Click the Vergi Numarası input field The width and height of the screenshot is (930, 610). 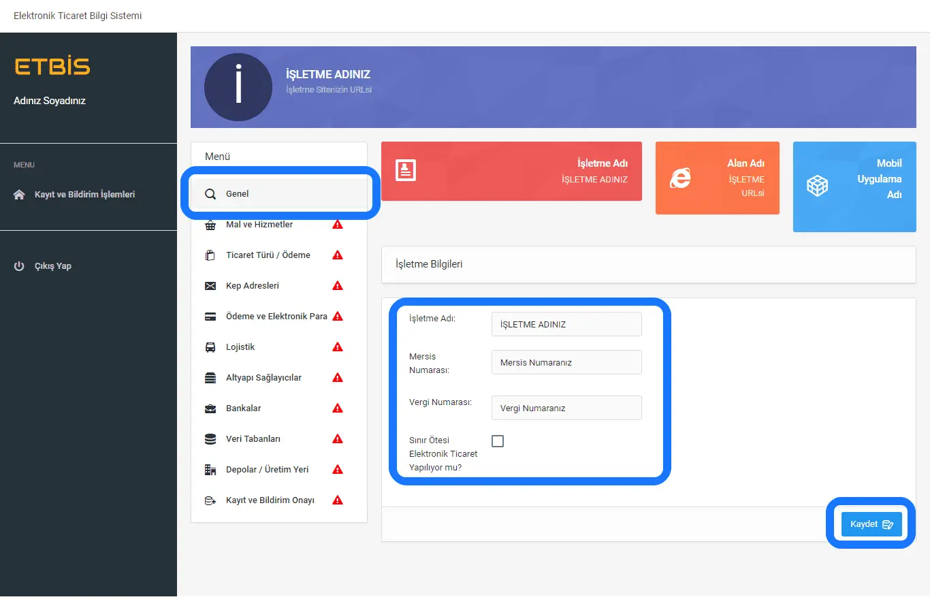[x=566, y=408]
